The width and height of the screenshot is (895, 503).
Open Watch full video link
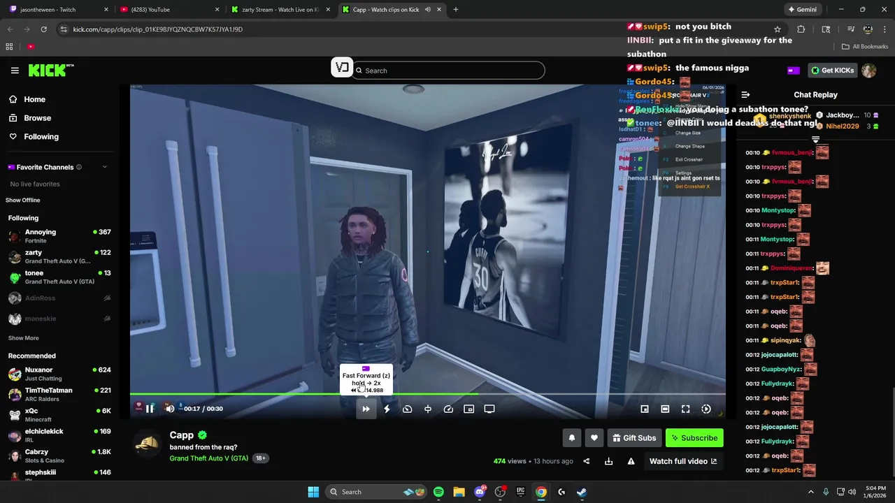[x=683, y=461]
